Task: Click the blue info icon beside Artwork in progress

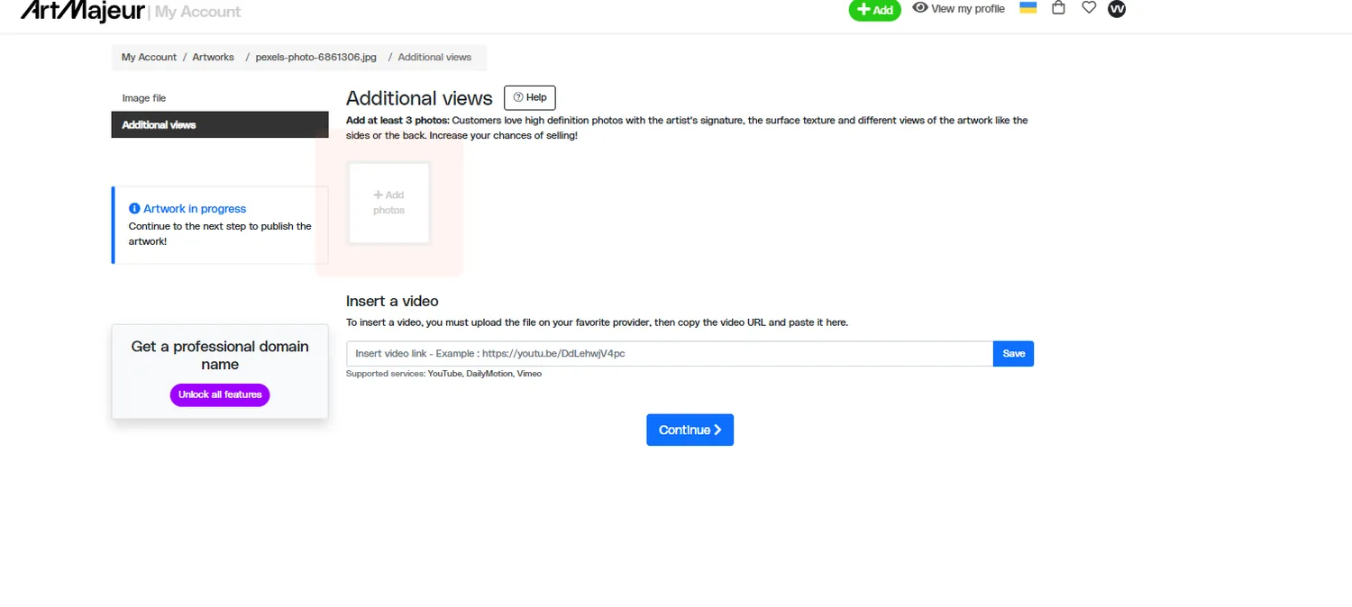Action: 134,208
